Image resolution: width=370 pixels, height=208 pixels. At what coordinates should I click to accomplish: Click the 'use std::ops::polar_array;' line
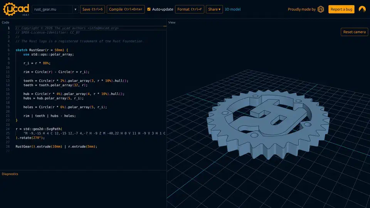[49, 54]
